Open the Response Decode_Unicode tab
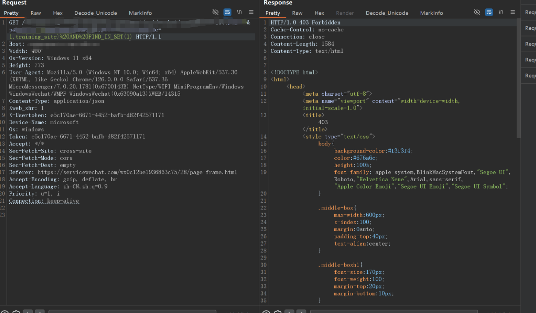The image size is (536, 313). pyautogui.click(x=387, y=13)
